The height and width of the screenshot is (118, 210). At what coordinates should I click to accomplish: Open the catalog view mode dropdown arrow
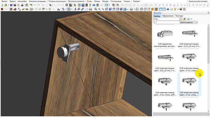[x=191, y=19]
